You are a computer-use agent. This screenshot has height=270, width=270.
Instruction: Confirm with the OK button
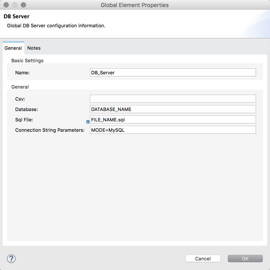coord(245,259)
